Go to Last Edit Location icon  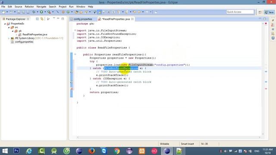(135, 12)
